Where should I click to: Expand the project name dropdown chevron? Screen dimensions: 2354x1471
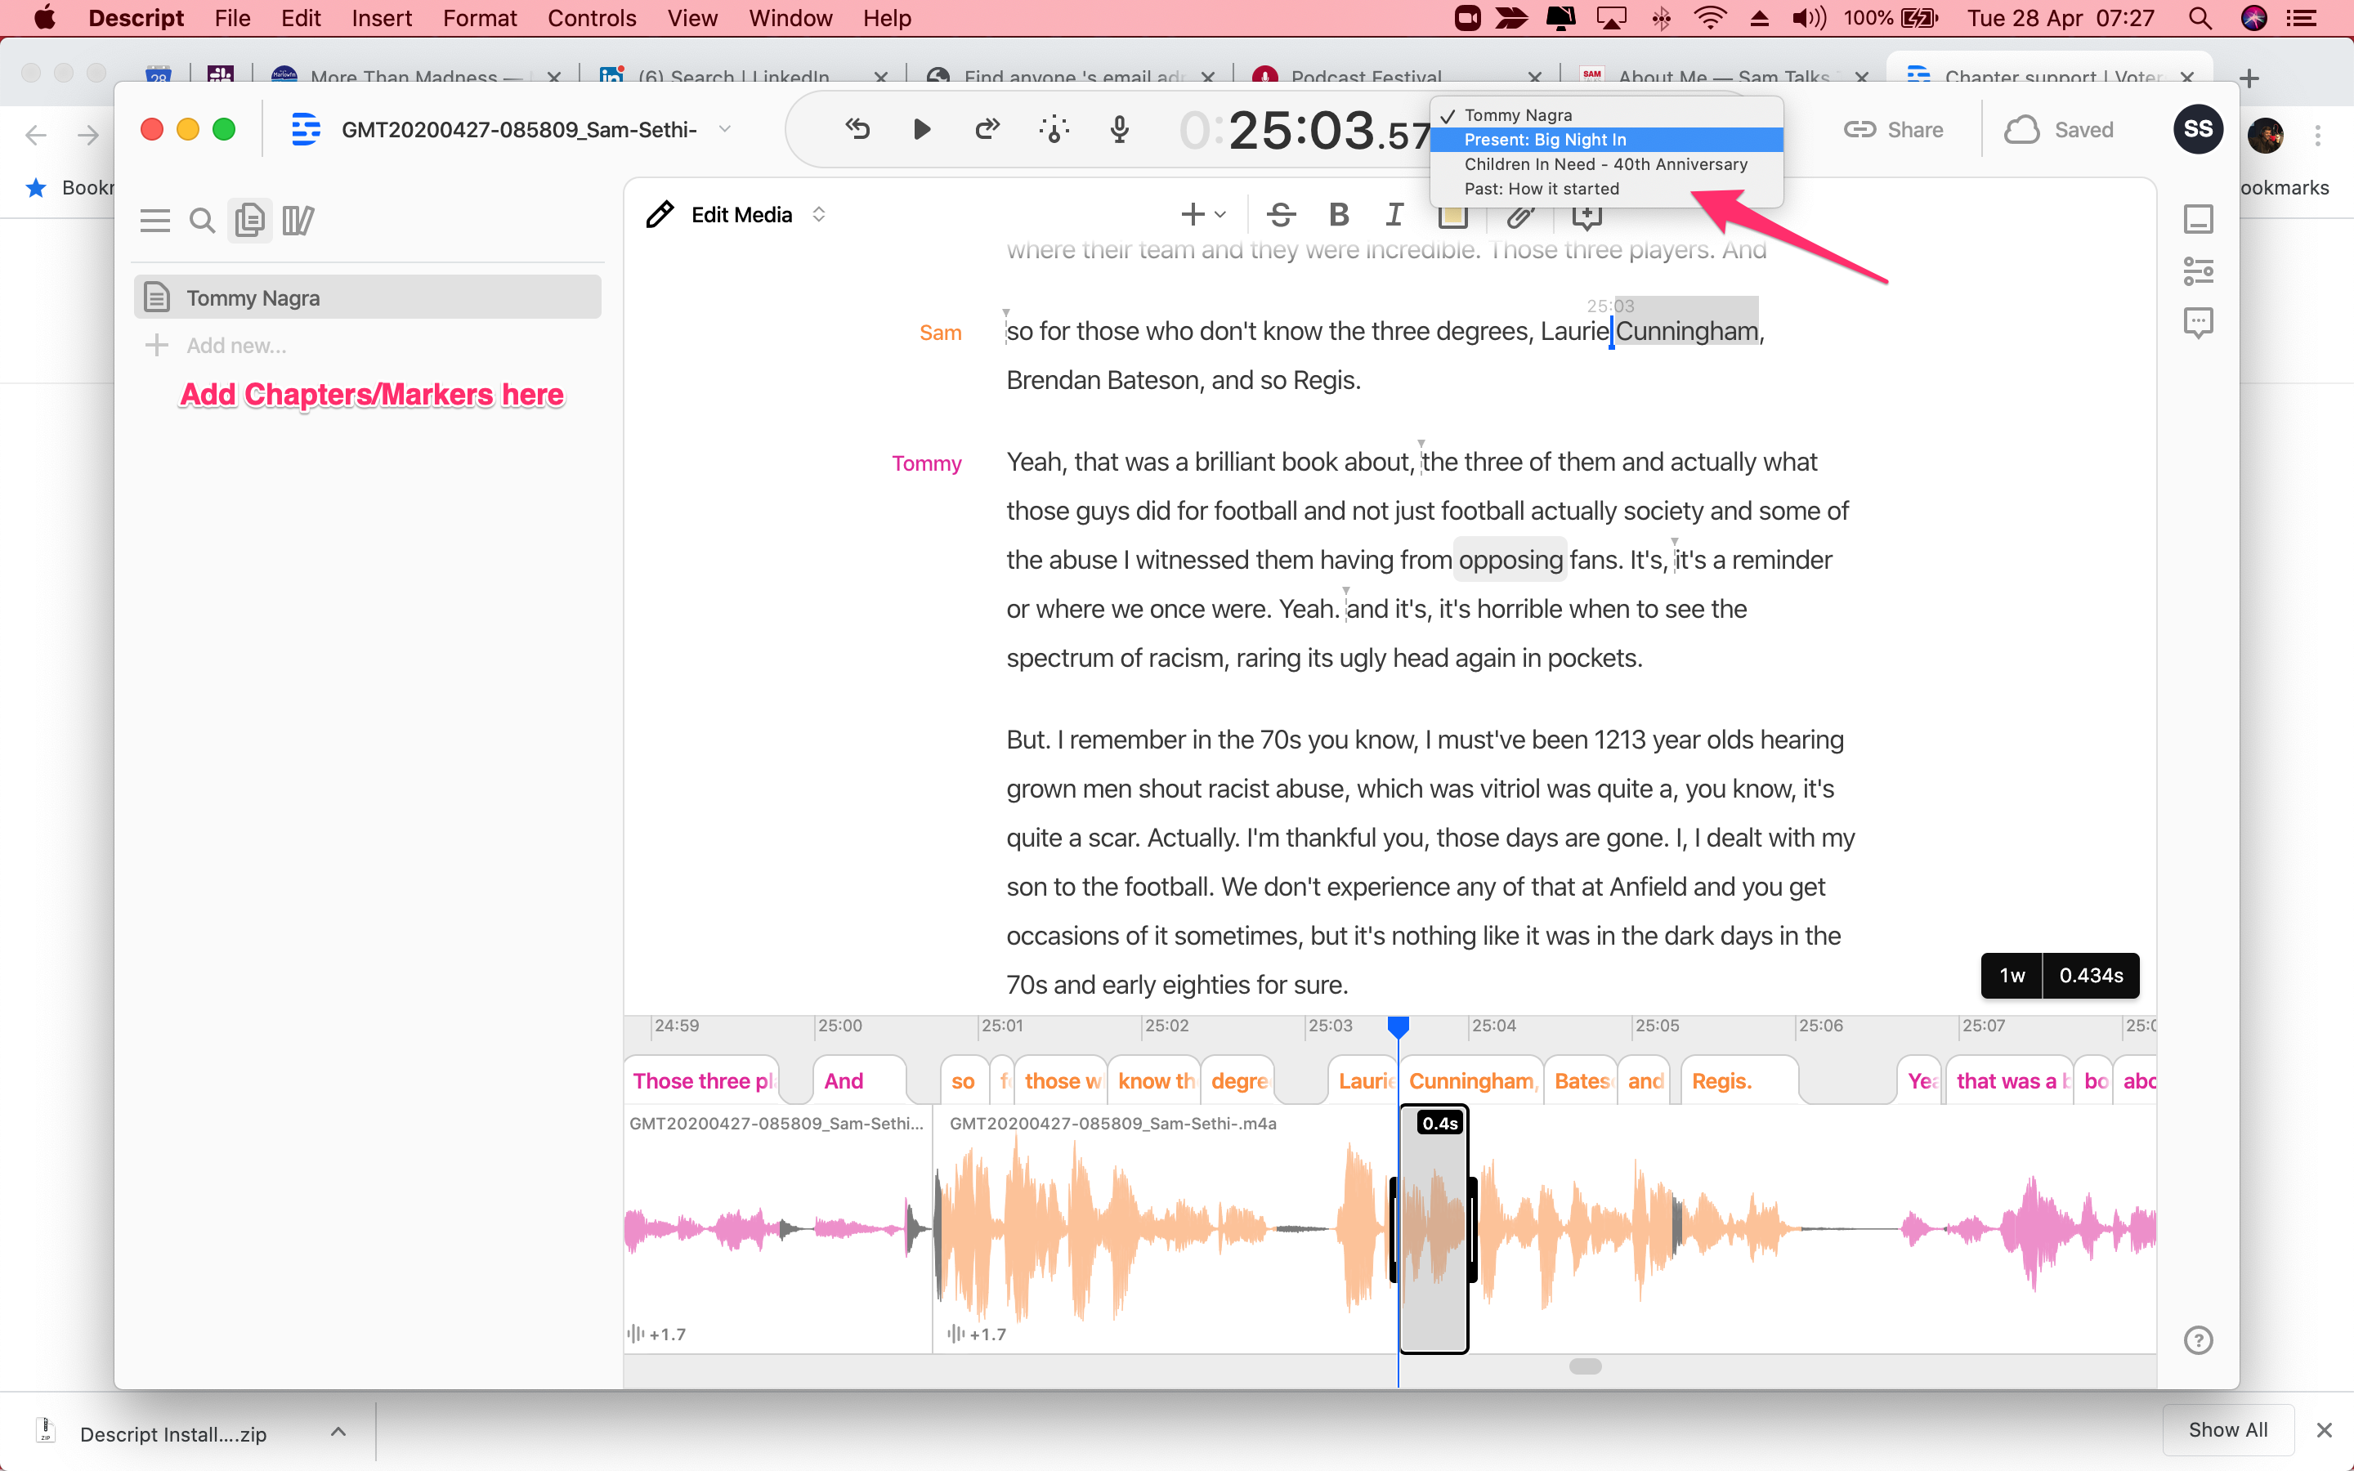[725, 129]
